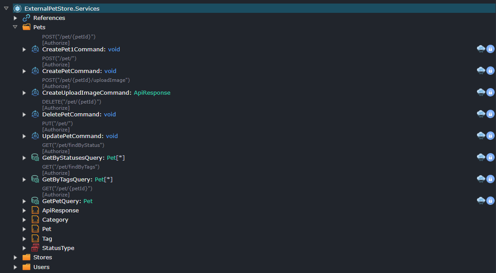Click the GetByStatusesQuery query icon
The height and width of the screenshot is (273, 496).
35,158
